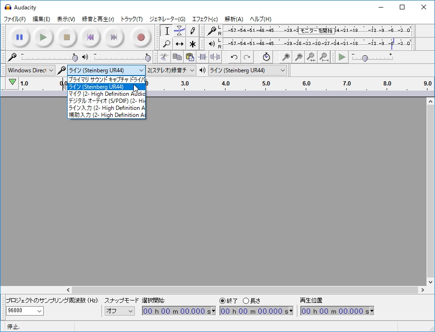
Task: Select the 長さ radio button
Action: pos(246,301)
